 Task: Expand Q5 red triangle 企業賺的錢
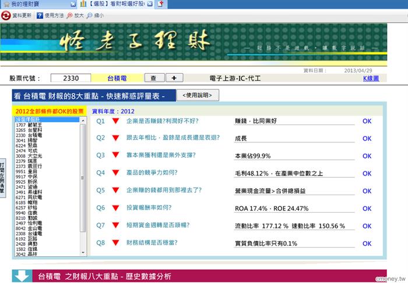(116, 190)
